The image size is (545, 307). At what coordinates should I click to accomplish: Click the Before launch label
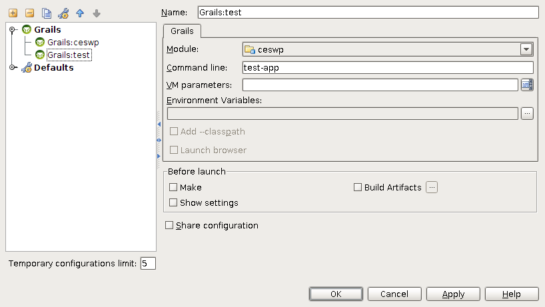coord(197,172)
